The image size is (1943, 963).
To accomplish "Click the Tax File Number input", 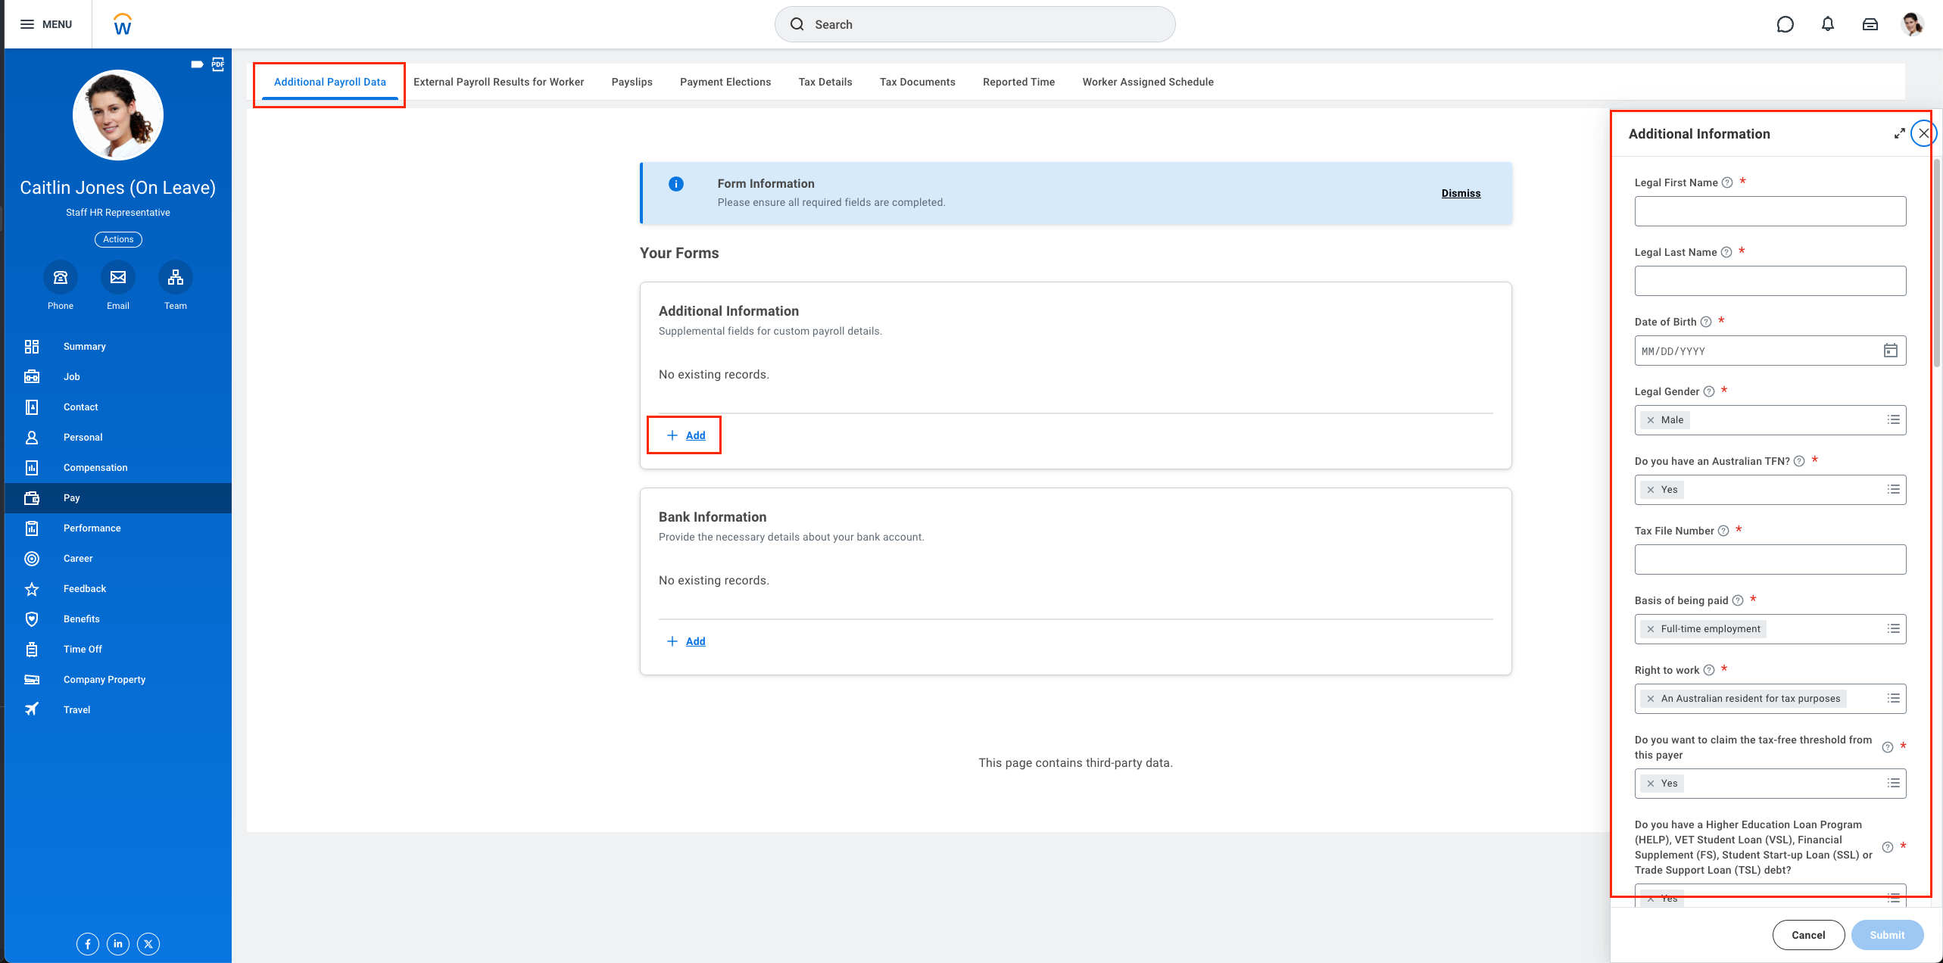I will coord(1770,559).
